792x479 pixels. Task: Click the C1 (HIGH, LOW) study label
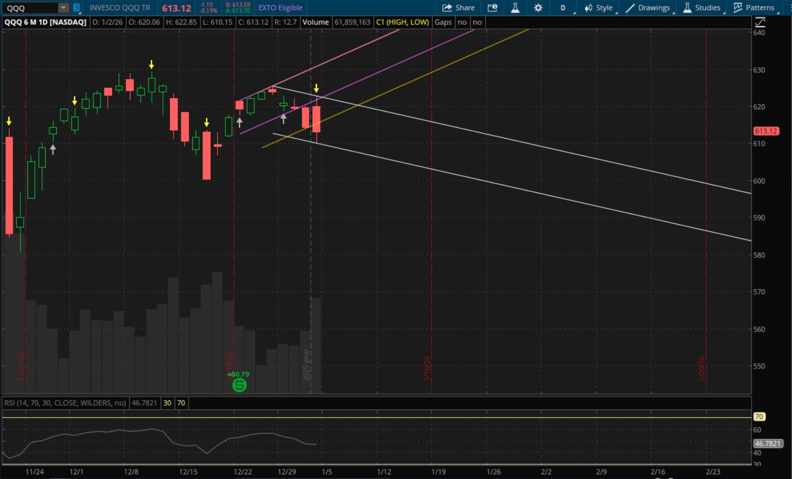click(x=403, y=22)
